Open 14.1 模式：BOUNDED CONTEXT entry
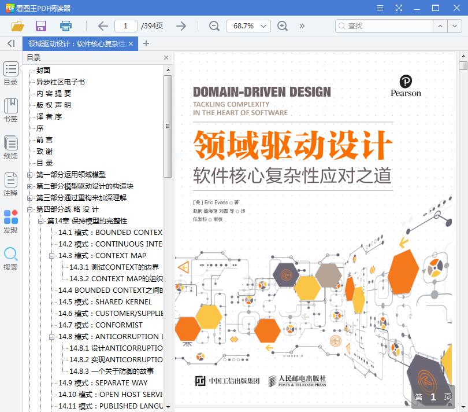The height and width of the screenshot is (412, 468). [110, 233]
